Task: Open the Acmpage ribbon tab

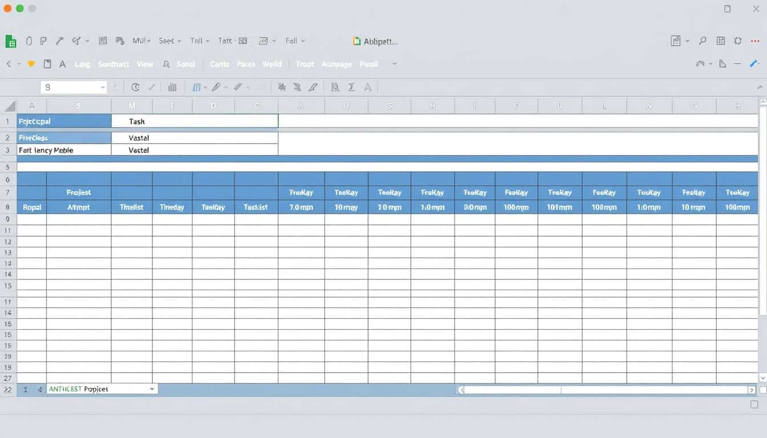Action: click(x=337, y=64)
